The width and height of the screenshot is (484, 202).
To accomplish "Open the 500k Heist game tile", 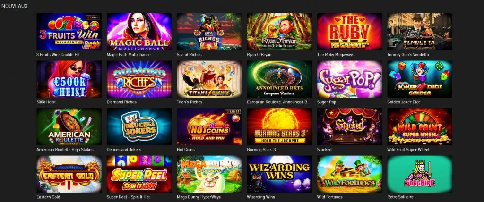I will pos(69,79).
